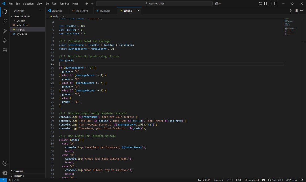This screenshot has width=306, height=182.
Task: Open the Help menu
Action: [75, 3]
